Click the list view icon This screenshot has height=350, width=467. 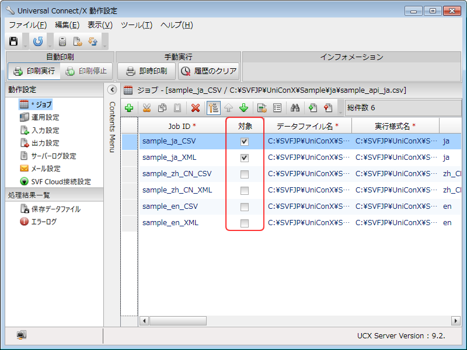pos(277,108)
